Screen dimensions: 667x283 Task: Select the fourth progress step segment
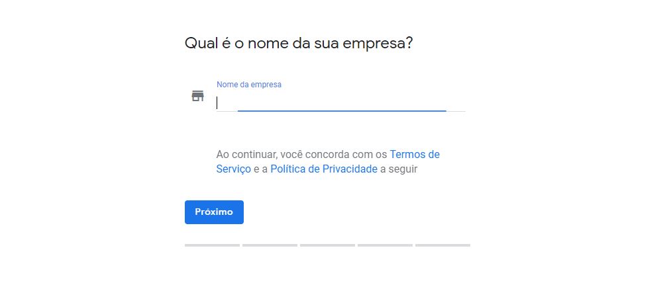click(x=385, y=245)
